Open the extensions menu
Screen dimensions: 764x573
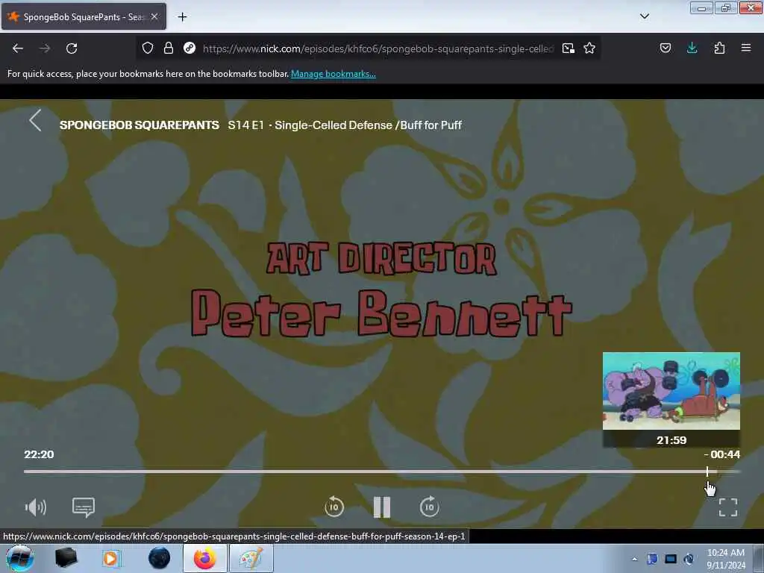click(719, 48)
